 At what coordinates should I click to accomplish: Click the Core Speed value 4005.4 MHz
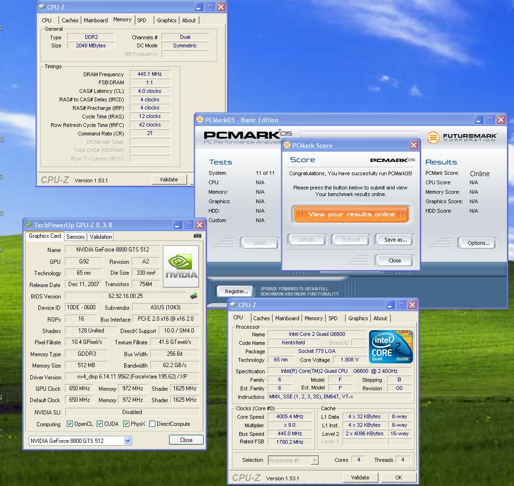[289, 416]
